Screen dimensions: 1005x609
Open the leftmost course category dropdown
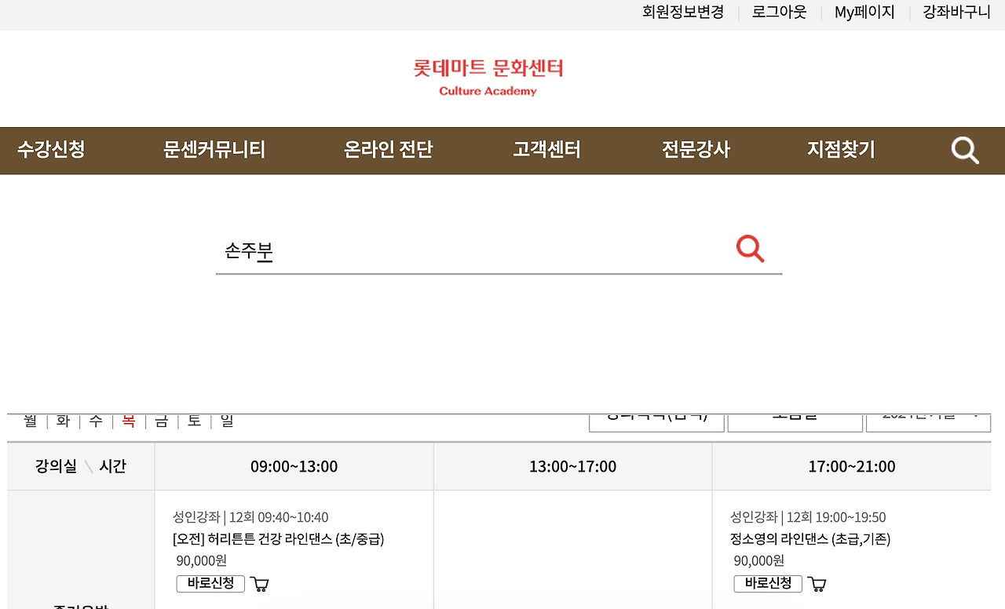pos(656,421)
